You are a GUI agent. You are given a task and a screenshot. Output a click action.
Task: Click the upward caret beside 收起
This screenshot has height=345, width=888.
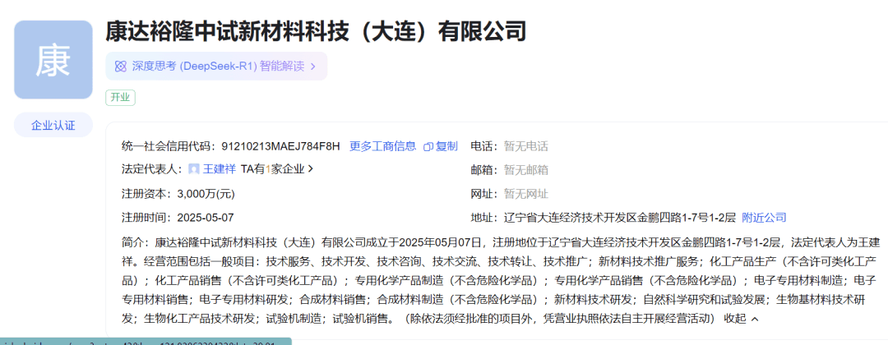(x=755, y=319)
